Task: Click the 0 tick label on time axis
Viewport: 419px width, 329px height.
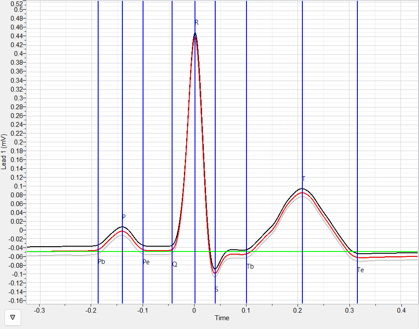Action: [x=195, y=310]
